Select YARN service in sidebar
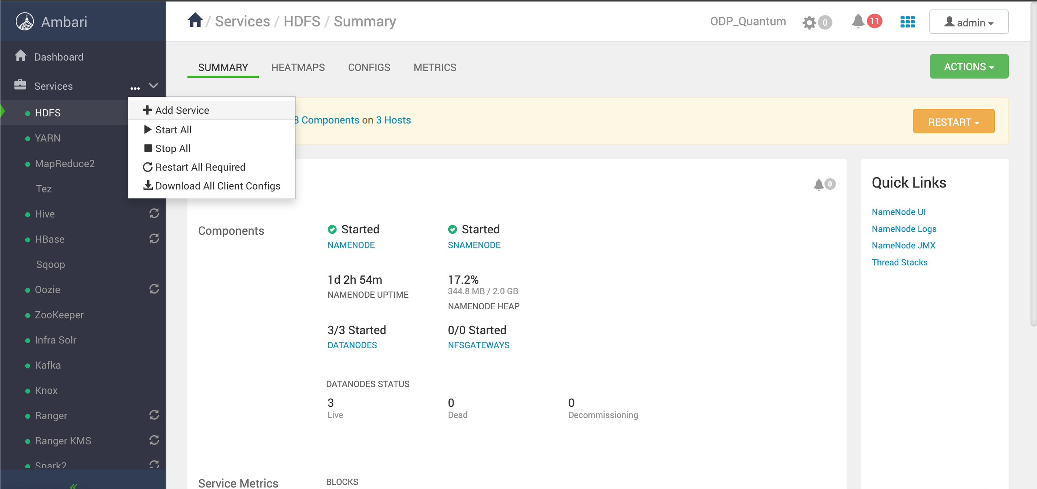The width and height of the screenshot is (1037, 489). (47, 138)
